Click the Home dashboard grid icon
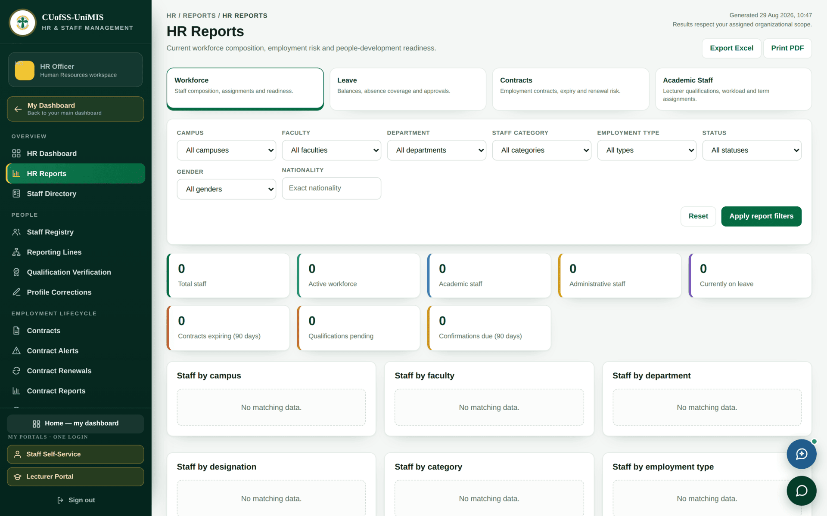Screen dimensions: 827x516 (x=37, y=424)
